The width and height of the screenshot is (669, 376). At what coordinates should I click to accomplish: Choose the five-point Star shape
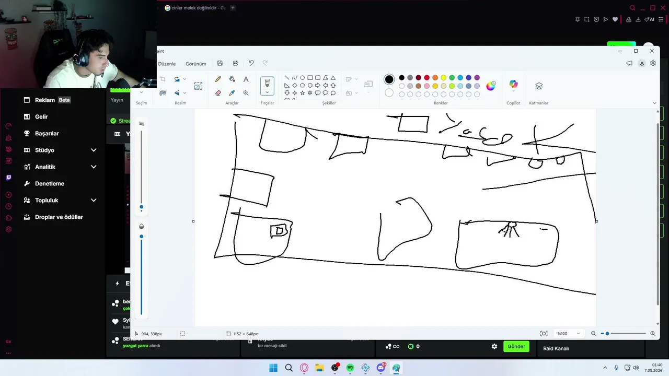point(302,93)
